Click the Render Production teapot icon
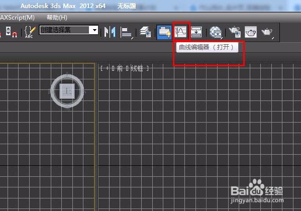This screenshot has height=211, width=301. (267, 32)
